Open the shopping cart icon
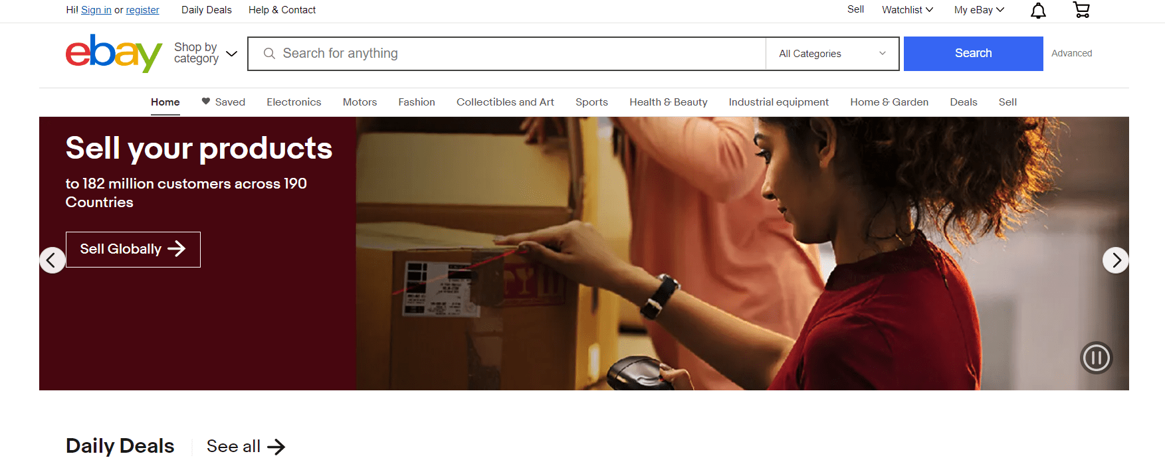 (x=1082, y=10)
